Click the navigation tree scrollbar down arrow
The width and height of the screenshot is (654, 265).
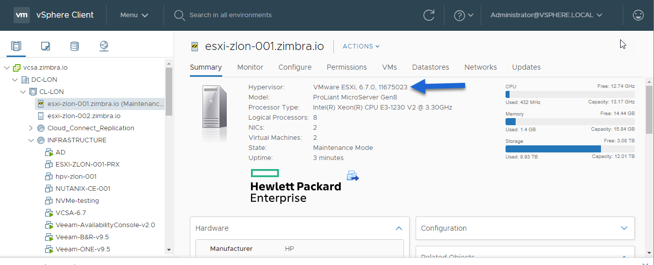(169, 249)
